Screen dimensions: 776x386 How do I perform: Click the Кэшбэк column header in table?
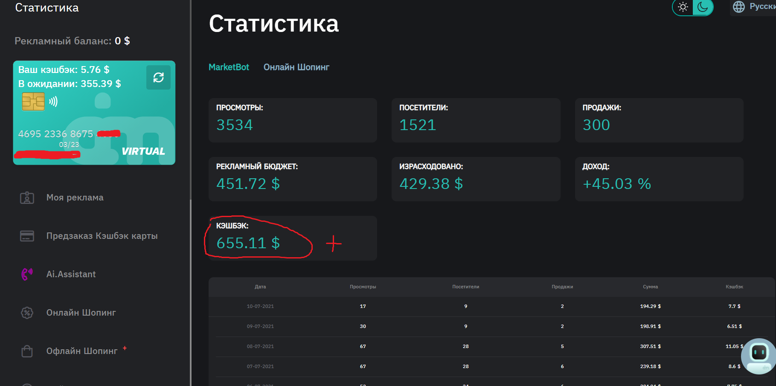click(735, 287)
